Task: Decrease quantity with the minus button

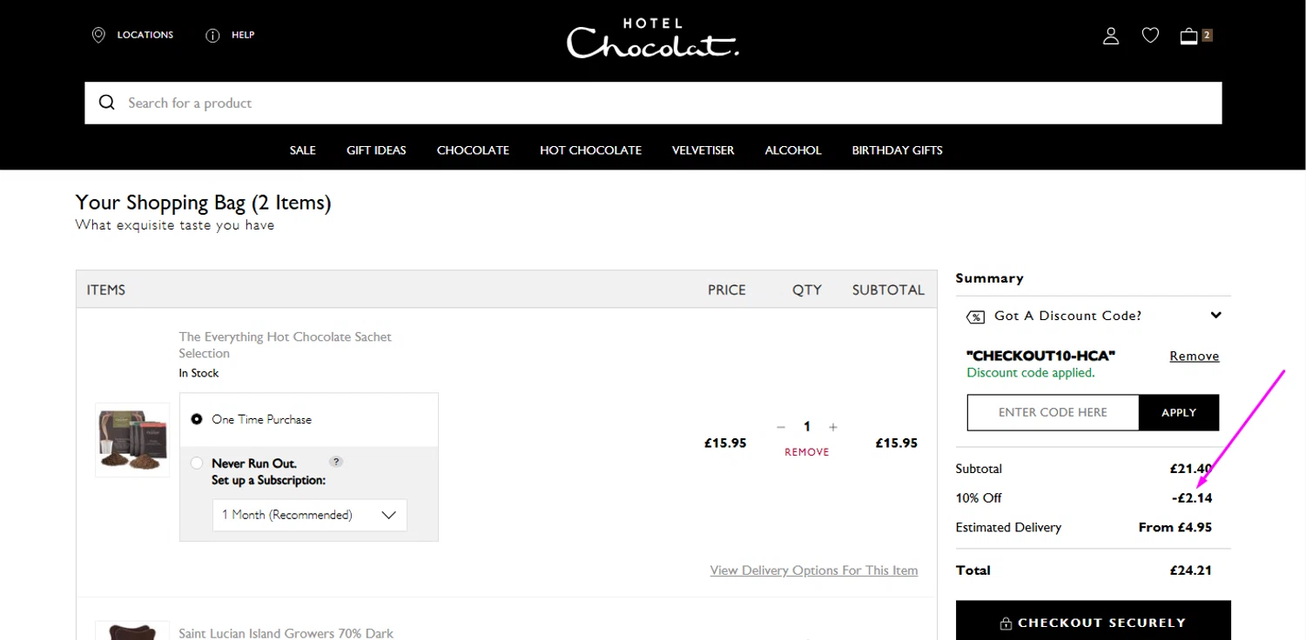Action: click(x=781, y=427)
